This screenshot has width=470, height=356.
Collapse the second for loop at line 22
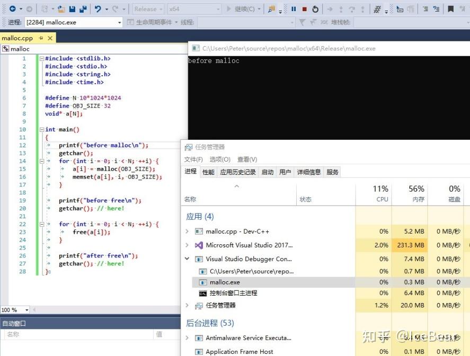pyautogui.click(x=42, y=224)
